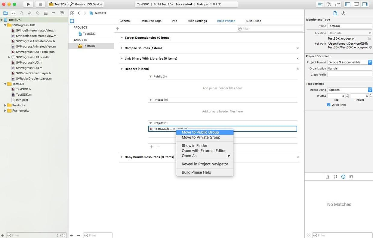373x238 pixels.
Task: Open the Project Format dropdown
Action: pyautogui.click(x=350, y=62)
